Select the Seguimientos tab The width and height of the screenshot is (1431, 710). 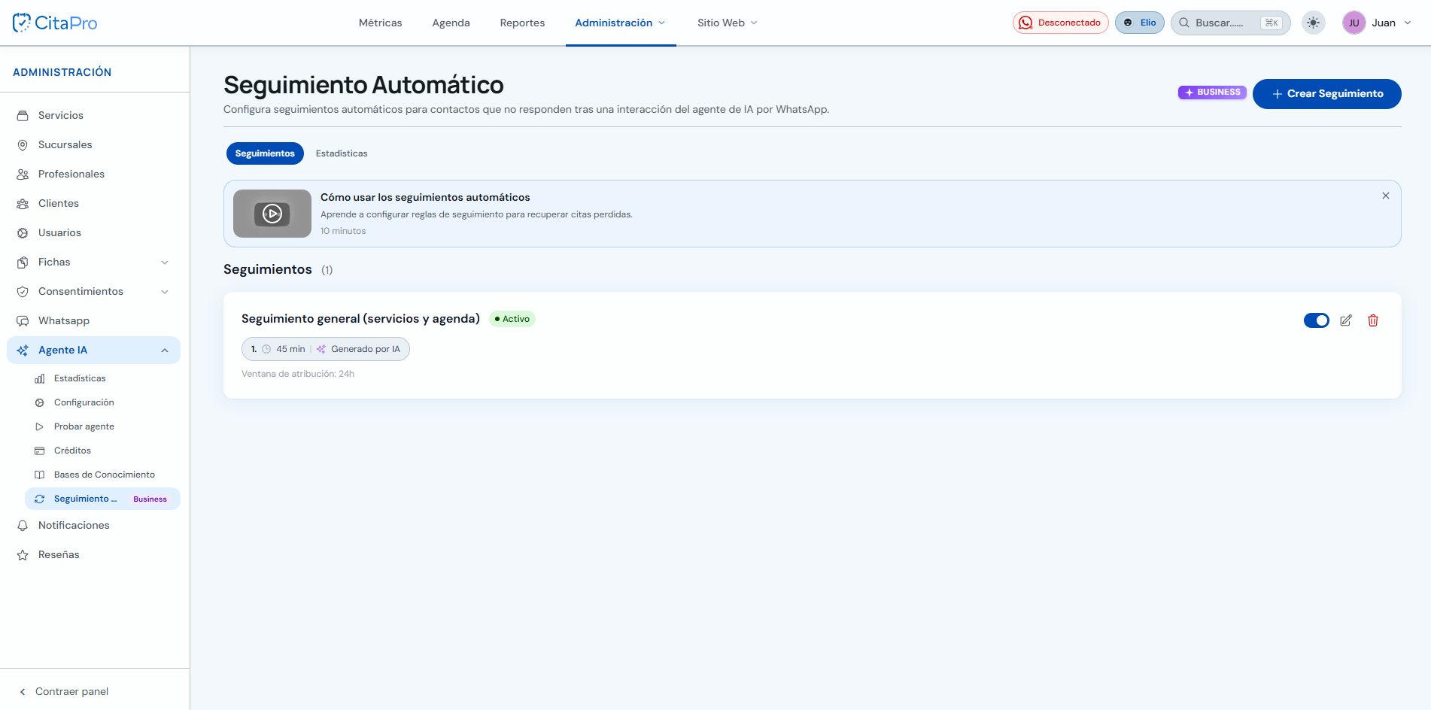coord(265,153)
